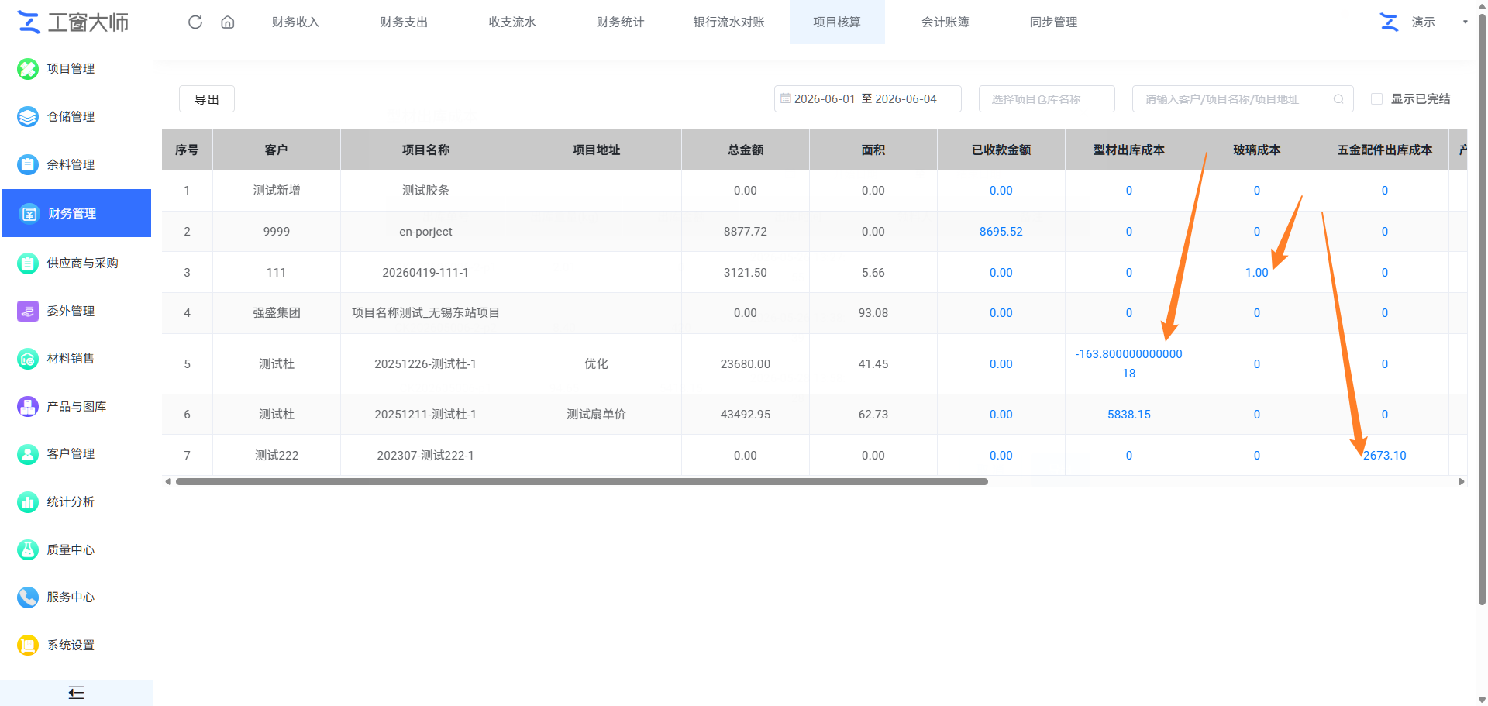Switch to 财务统计 tab
The image size is (1488, 706).
[x=620, y=22]
